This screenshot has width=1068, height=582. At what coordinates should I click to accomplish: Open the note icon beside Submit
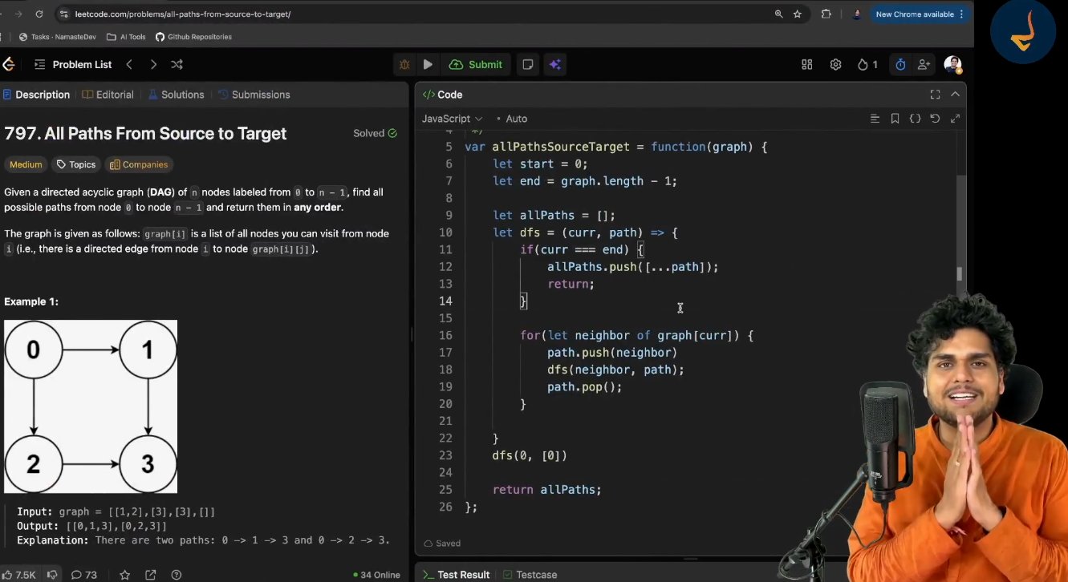coord(528,65)
